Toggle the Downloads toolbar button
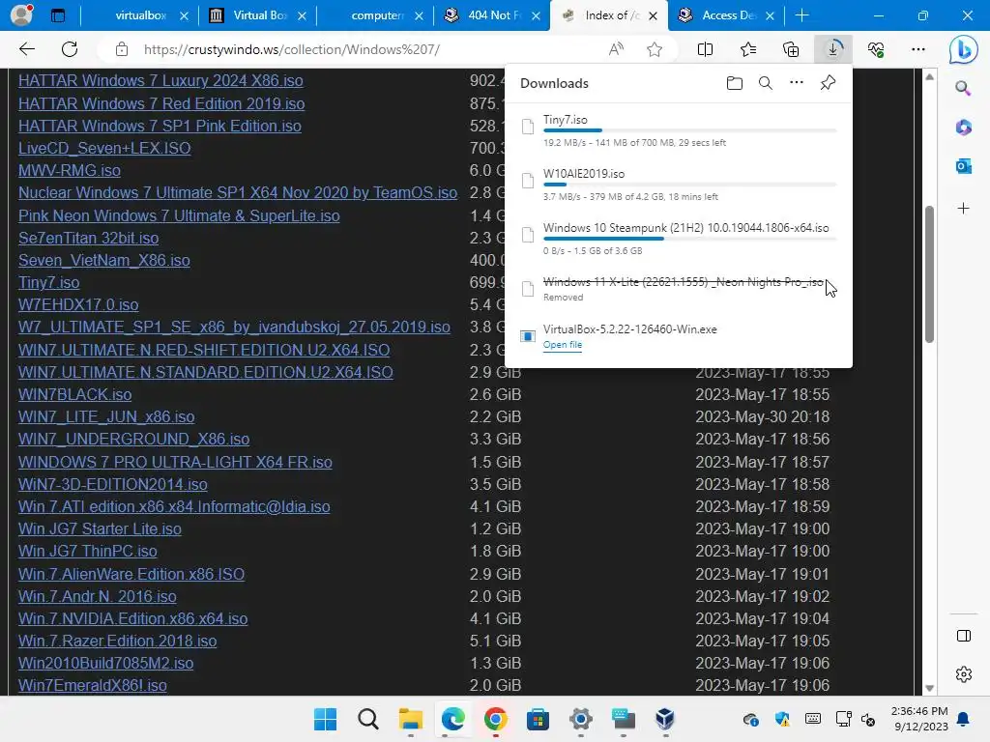The width and height of the screenshot is (990, 742). coord(832,49)
